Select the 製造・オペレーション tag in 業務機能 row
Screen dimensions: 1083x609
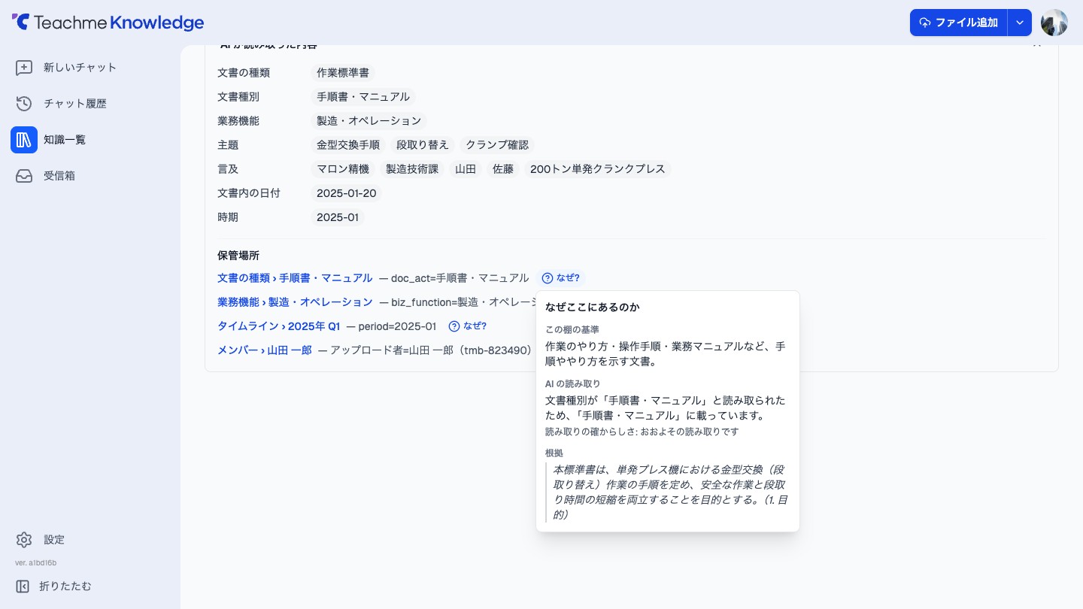tap(369, 121)
